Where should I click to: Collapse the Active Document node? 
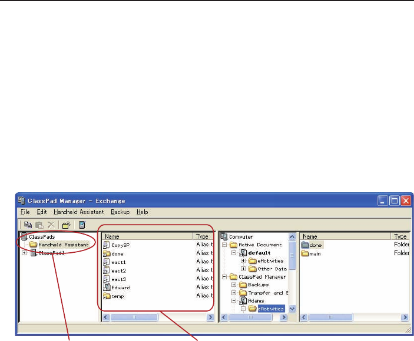click(x=224, y=245)
